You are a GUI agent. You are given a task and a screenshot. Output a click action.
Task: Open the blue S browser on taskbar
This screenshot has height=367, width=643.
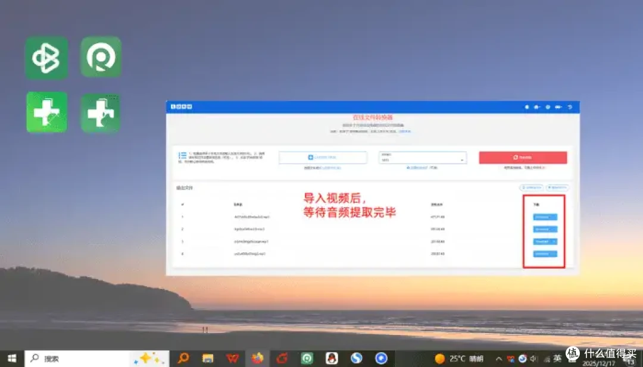pyautogui.click(x=357, y=359)
